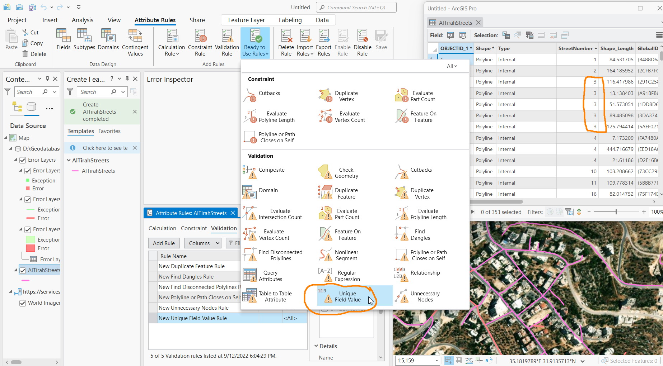Click the Add Rule button
The width and height of the screenshot is (663, 366).
[164, 243]
